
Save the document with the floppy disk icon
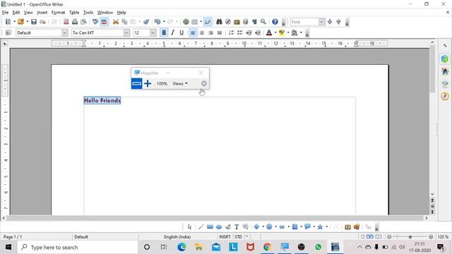(x=34, y=22)
